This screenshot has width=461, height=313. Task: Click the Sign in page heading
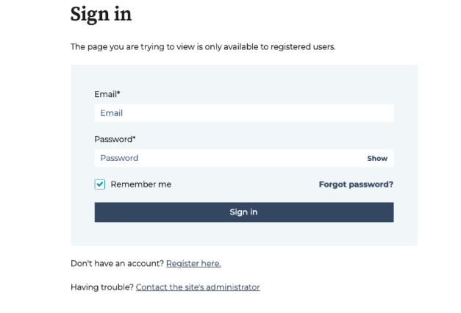pyautogui.click(x=101, y=14)
